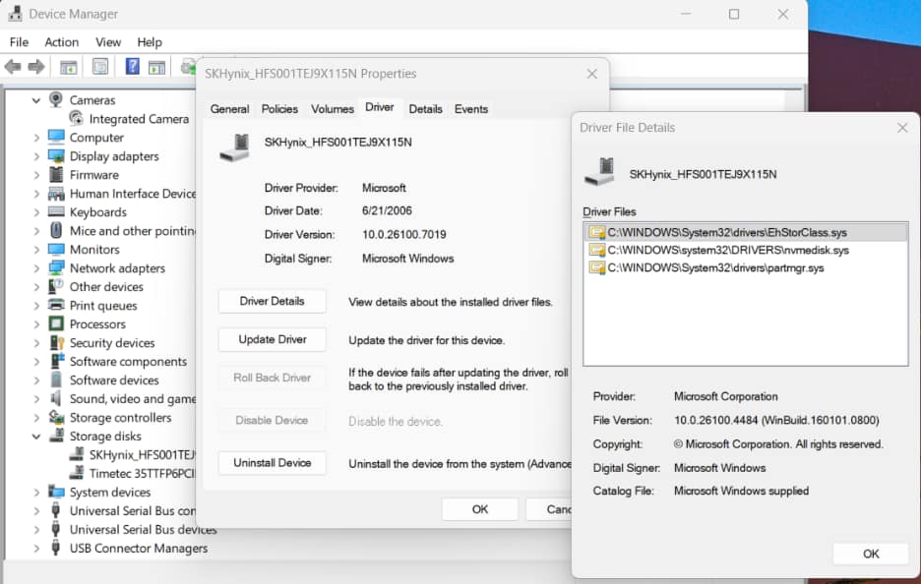Click the Driver Details button
This screenshot has height=584, width=921.
tap(272, 301)
